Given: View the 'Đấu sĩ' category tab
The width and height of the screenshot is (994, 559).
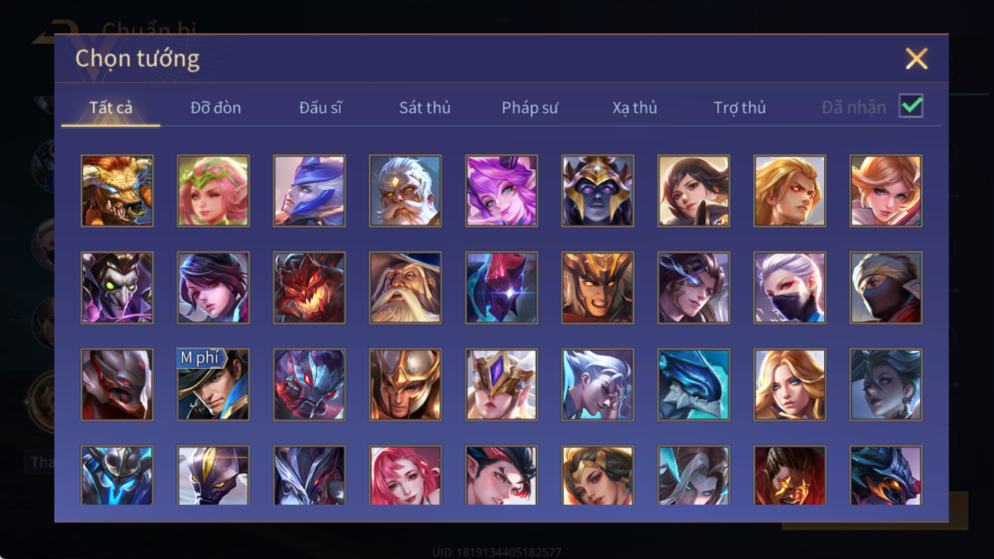Looking at the screenshot, I should pos(320,108).
